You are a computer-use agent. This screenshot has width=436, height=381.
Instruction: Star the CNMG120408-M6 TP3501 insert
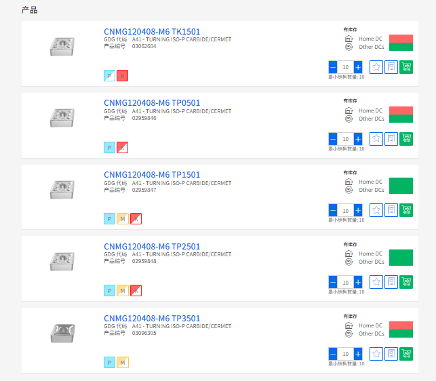tap(376, 354)
